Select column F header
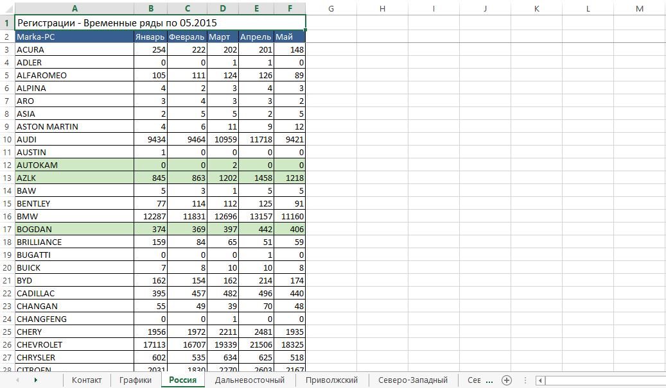The height and width of the screenshot is (388, 666). (290, 8)
